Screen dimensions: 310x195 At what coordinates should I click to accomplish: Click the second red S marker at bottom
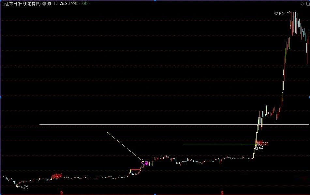click(x=222, y=193)
